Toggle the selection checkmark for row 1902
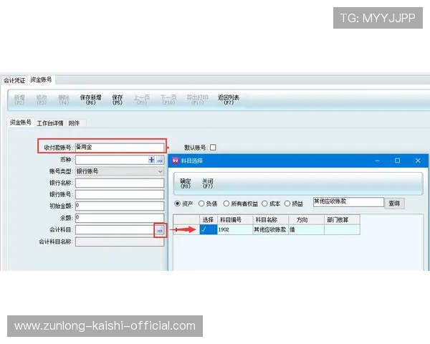The height and width of the screenshot is (344, 430). [x=209, y=229]
